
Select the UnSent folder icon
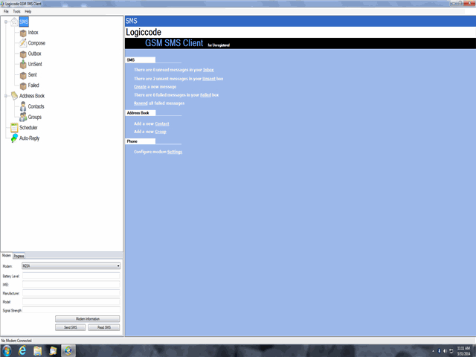coord(22,64)
